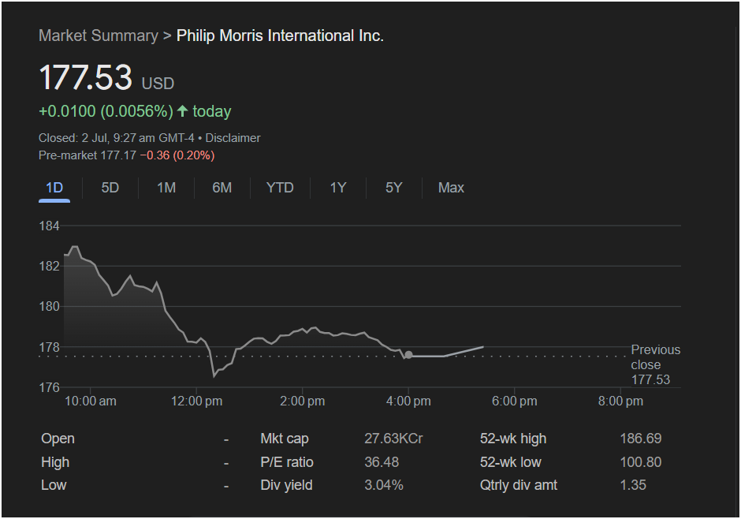This screenshot has height=519, width=741.
Task: Click the 6:00 pm axis label
Action: (514, 401)
